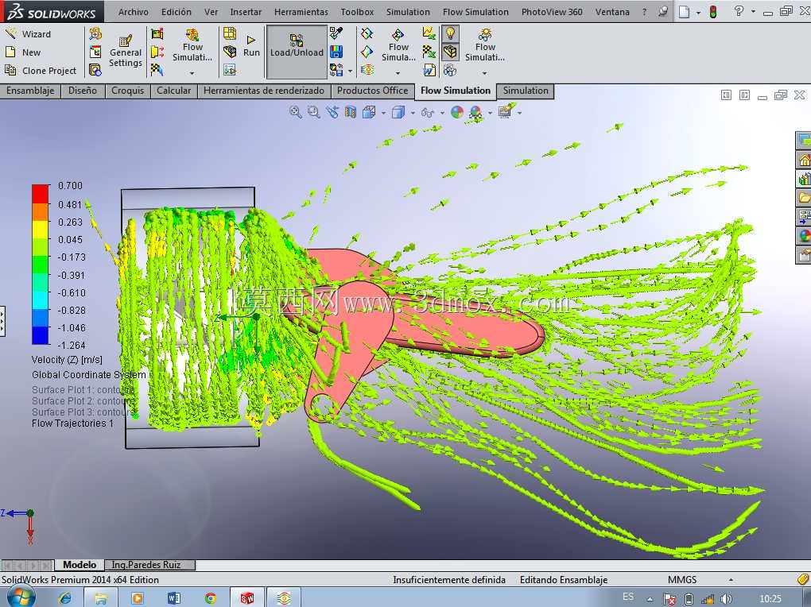Switch to the Croquis tab

pos(128,91)
